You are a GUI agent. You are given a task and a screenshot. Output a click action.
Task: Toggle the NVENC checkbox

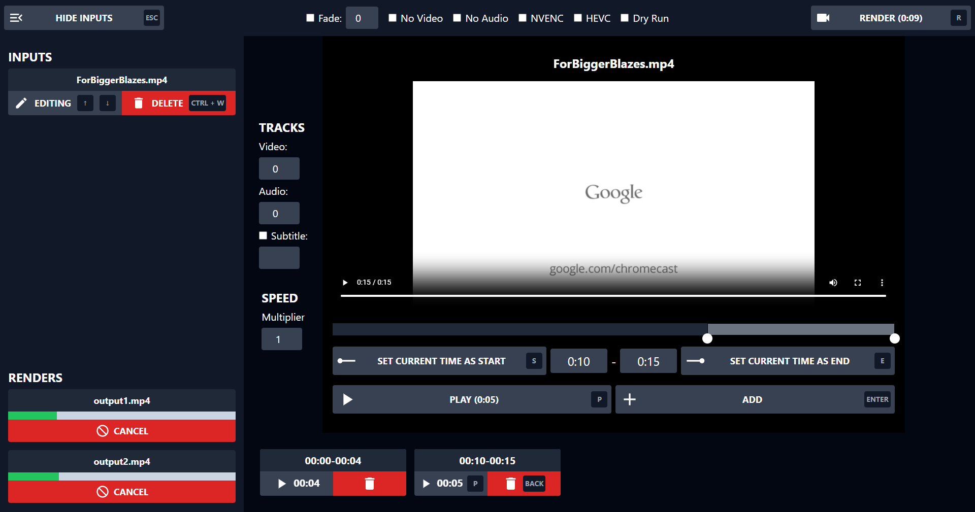click(523, 18)
